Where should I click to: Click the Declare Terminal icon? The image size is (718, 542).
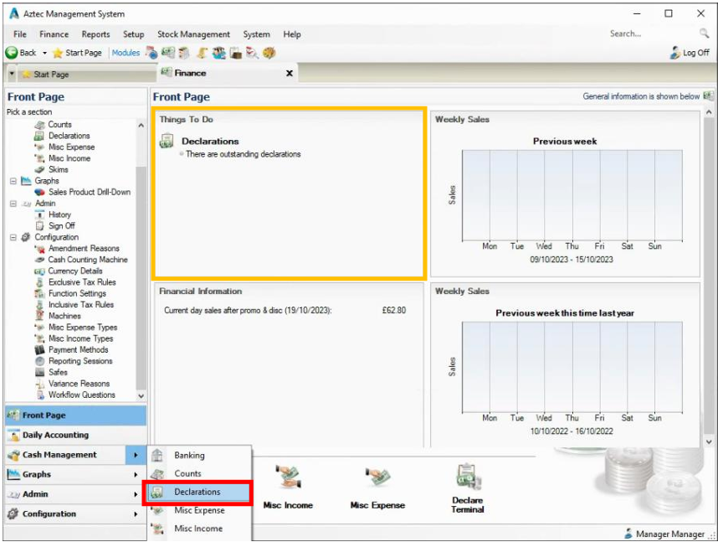coord(467,478)
